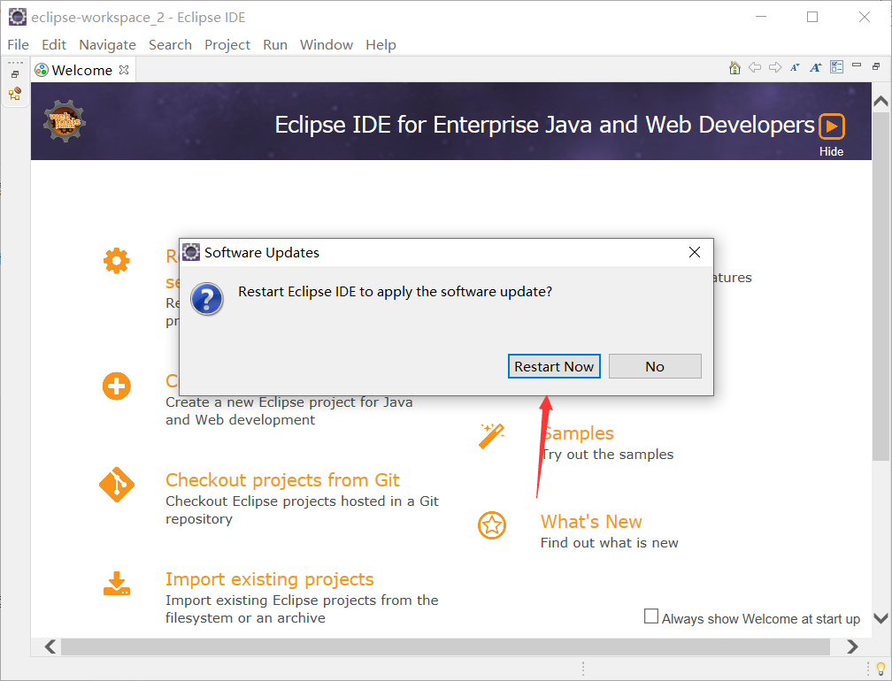Open Import existing projects link
This screenshot has width=892, height=681.
pyautogui.click(x=270, y=579)
